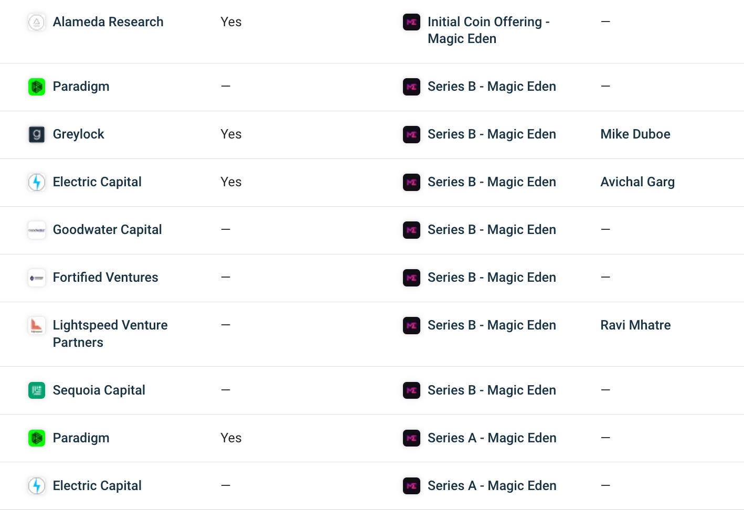Click the Magic Eden icon beside Initial Coin Offering
Viewport: 744px width, 510px height.
coord(411,22)
